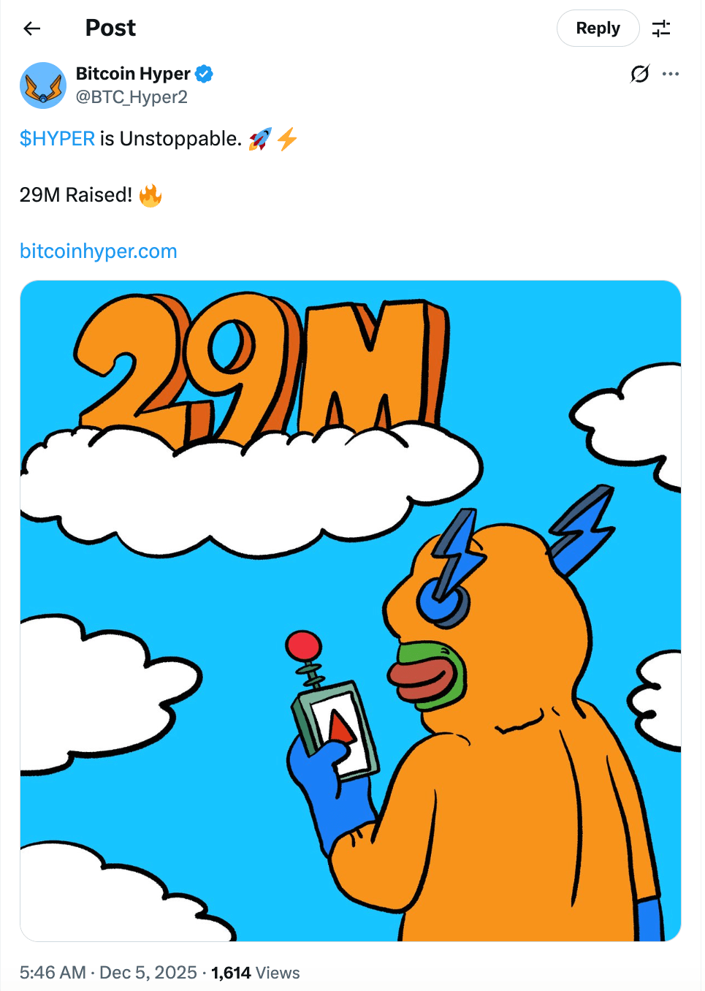This screenshot has width=705, height=991.
Task: Open the Grok analysis icon on the post
Action: tap(639, 74)
